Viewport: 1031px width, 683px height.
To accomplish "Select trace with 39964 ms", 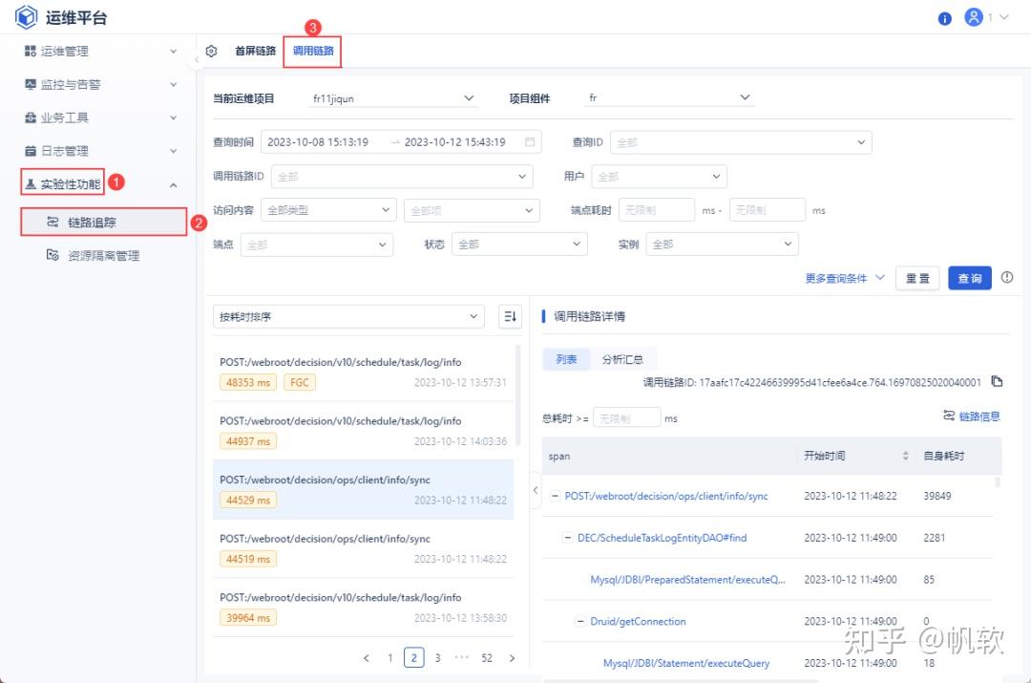I will [363, 608].
